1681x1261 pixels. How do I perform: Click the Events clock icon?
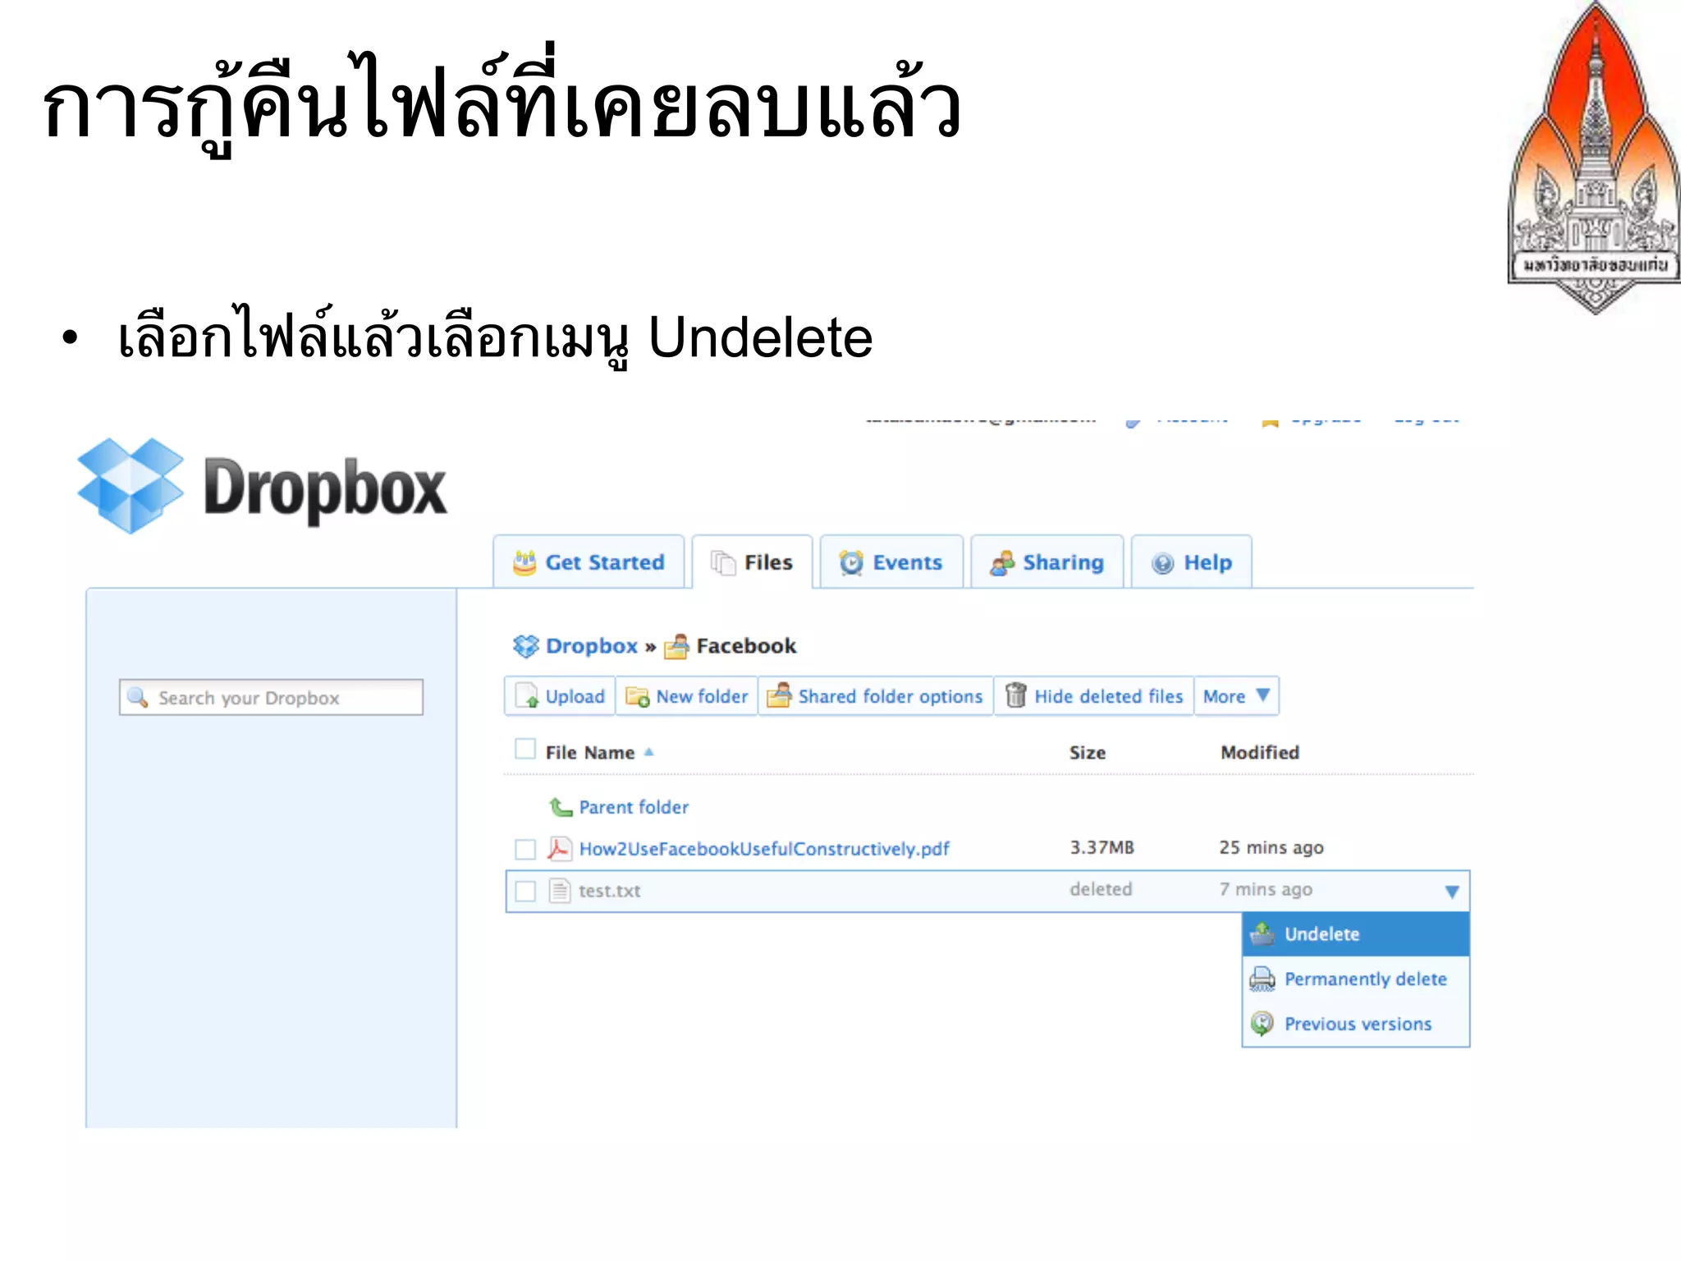(x=851, y=562)
